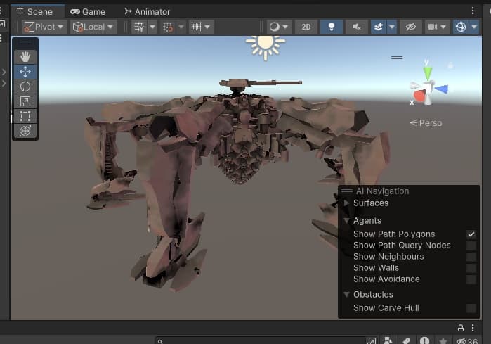Screen dimensions: 491x344
Task: Click the scene orientation gizmo
Action: click(x=427, y=89)
